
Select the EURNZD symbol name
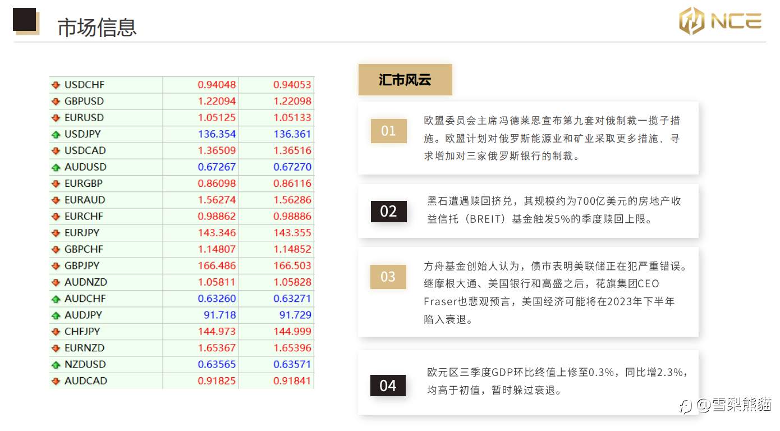click(85, 348)
